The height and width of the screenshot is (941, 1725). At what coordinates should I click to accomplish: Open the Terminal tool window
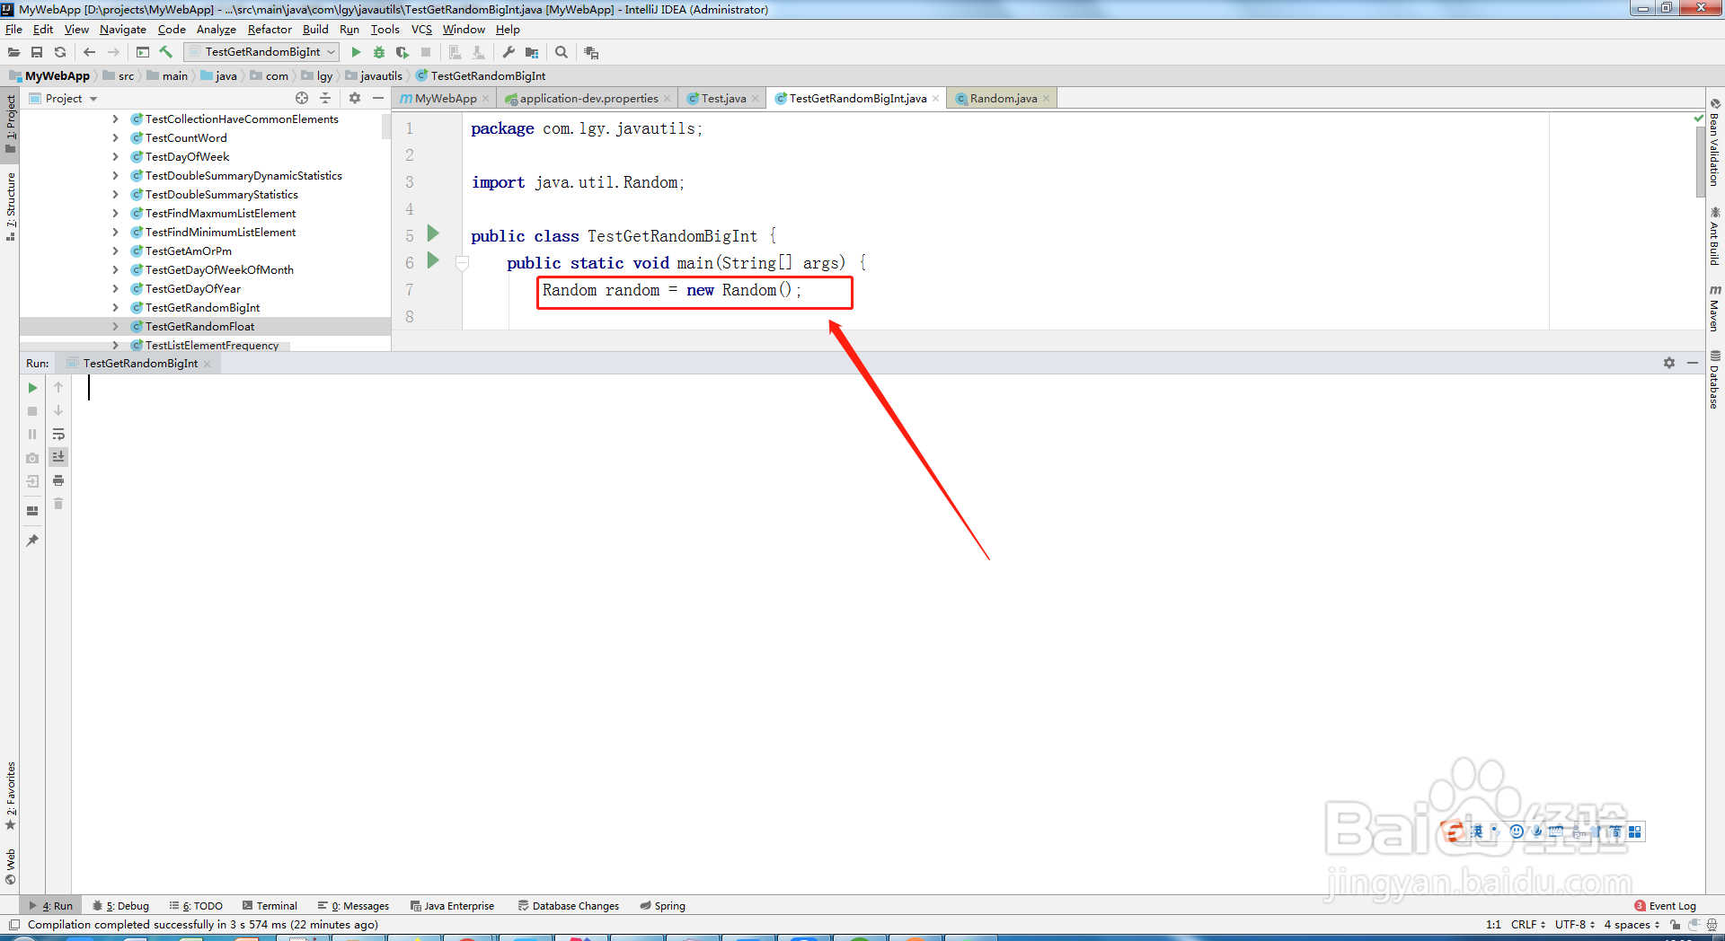pyautogui.click(x=270, y=906)
